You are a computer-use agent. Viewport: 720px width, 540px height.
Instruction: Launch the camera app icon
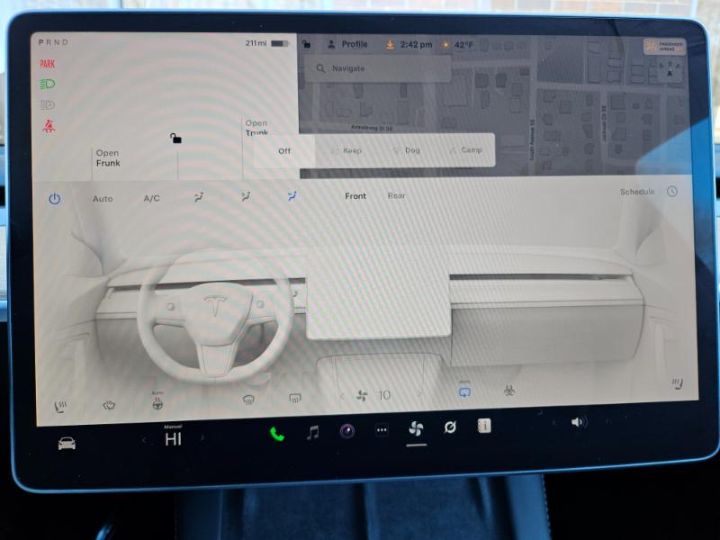(x=346, y=431)
